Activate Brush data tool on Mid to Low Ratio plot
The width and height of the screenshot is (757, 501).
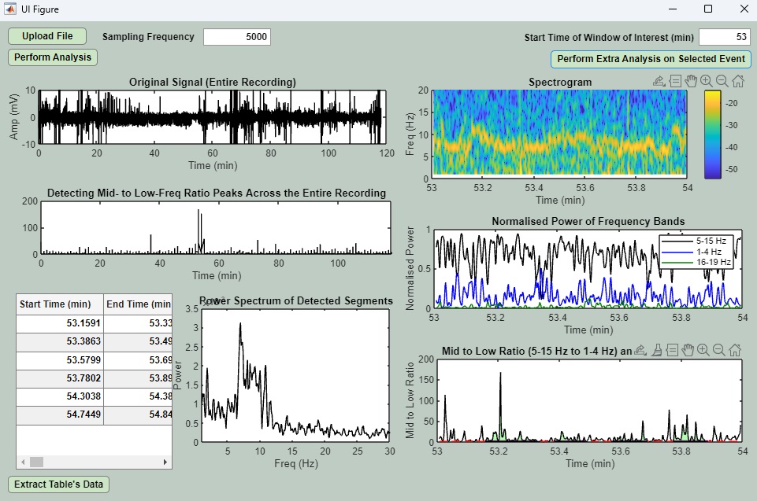click(657, 350)
